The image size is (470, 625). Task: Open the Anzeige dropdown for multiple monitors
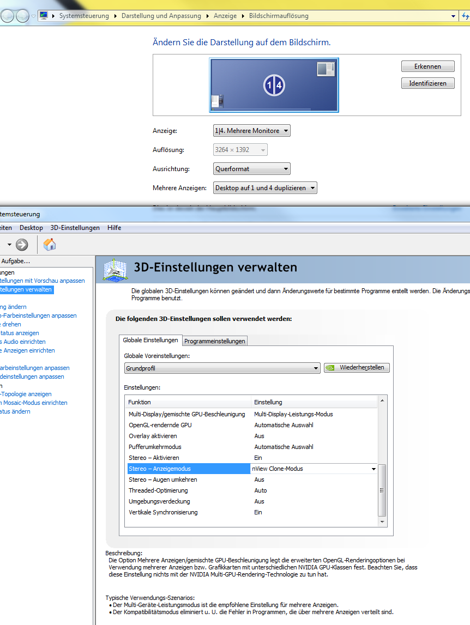tap(251, 131)
